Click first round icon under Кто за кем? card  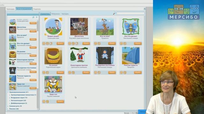pos(96,43)
